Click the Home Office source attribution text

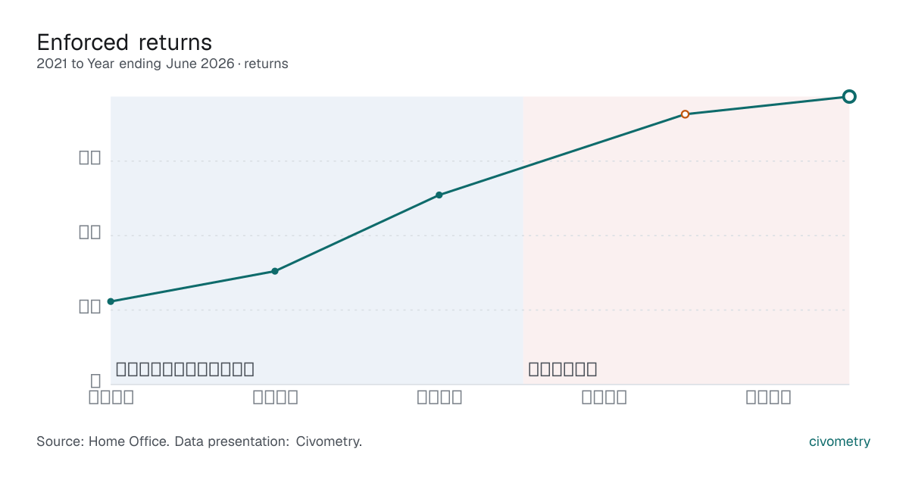(x=199, y=441)
